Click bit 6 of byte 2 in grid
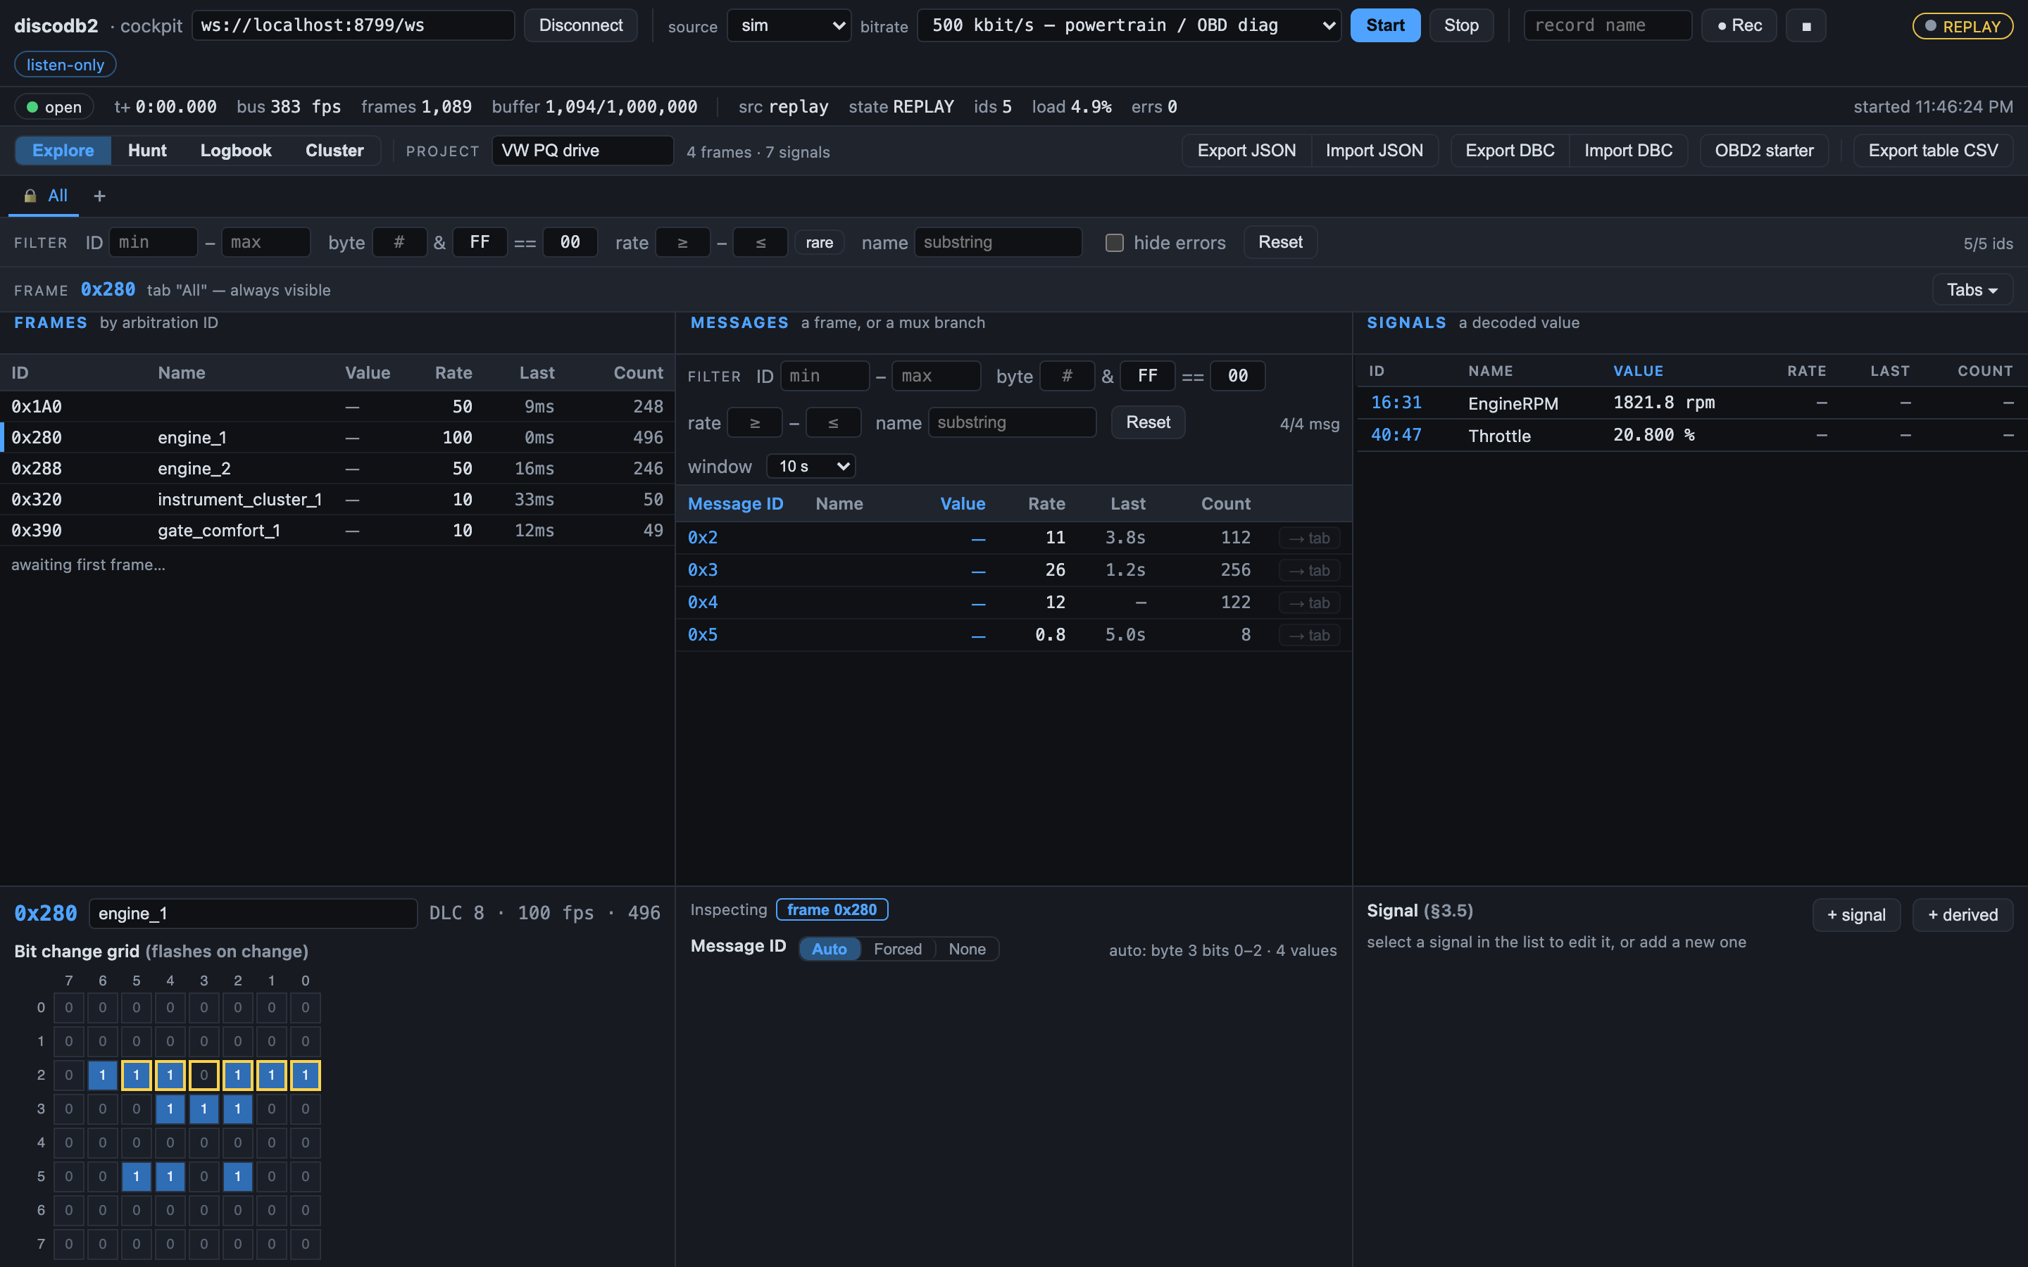The height and width of the screenshot is (1267, 2028). click(102, 1075)
